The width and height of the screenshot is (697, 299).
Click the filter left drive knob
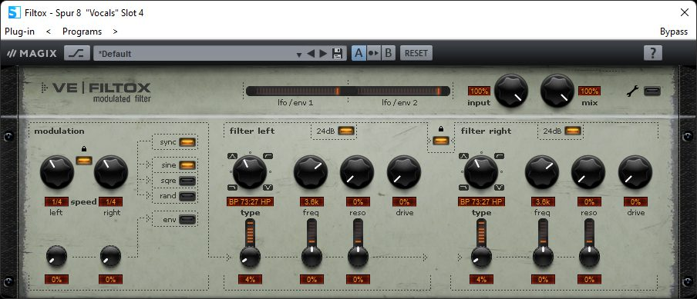pyautogui.click(x=404, y=172)
